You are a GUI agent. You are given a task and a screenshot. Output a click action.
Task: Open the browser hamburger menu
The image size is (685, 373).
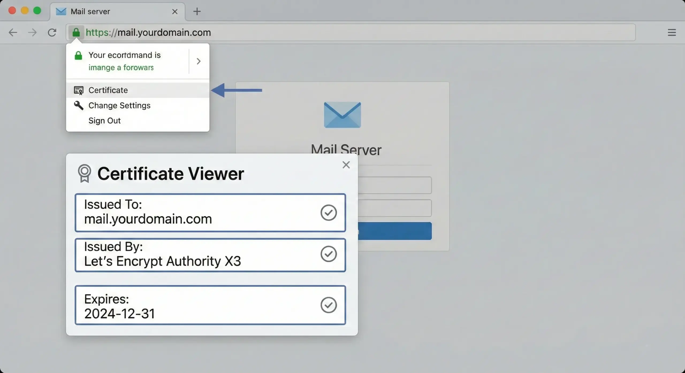672,32
